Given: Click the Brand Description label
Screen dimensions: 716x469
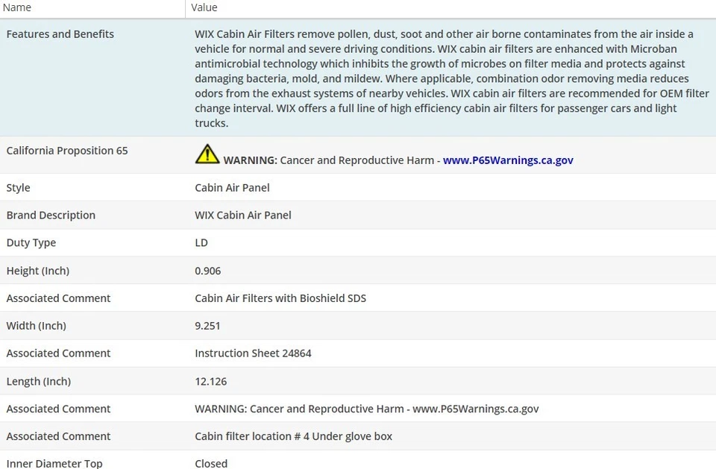Looking at the screenshot, I should [x=51, y=215].
